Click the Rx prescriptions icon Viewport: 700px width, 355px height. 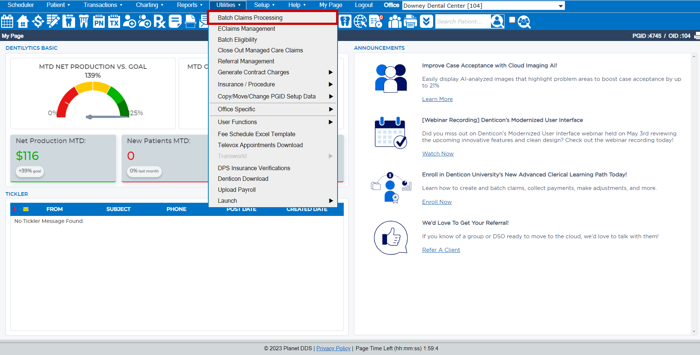click(160, 21)
